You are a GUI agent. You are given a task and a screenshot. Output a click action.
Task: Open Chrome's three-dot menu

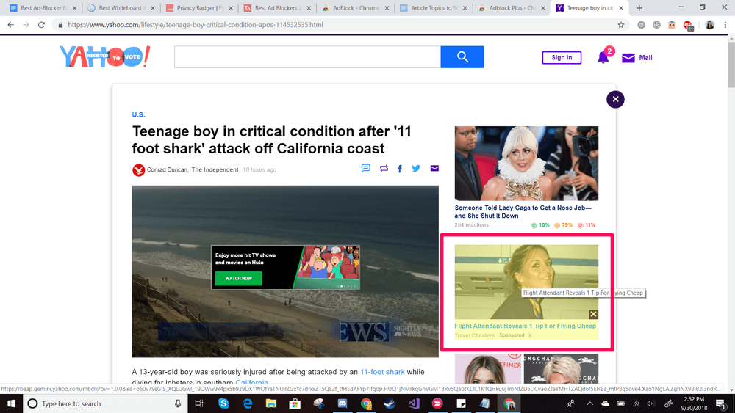point(725,25)
